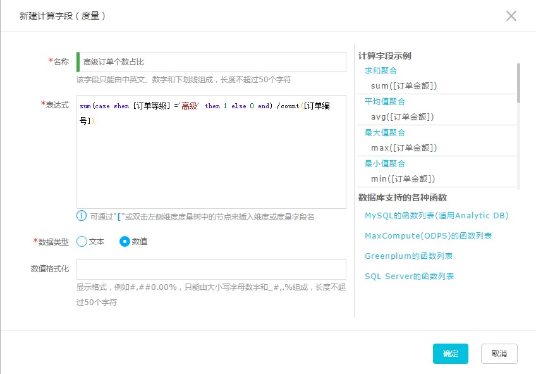
Task: Confirm with the 确定 button
Action: [x=450, y=354]
